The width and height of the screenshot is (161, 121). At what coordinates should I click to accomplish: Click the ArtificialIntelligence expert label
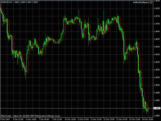click(141, 2)
